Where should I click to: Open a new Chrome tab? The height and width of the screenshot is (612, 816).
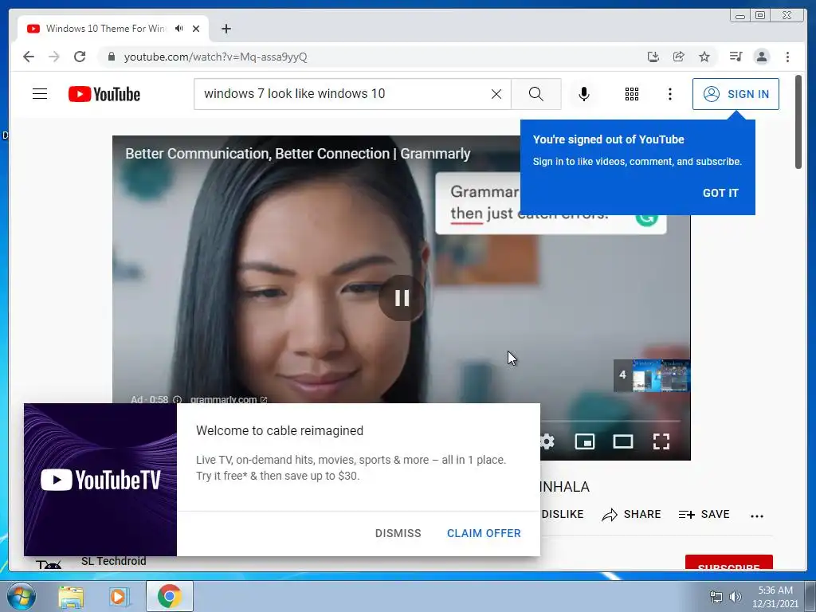[226, 29]
